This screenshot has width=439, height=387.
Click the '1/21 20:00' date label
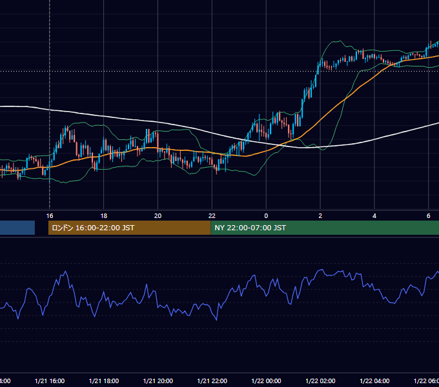[158, 381]
